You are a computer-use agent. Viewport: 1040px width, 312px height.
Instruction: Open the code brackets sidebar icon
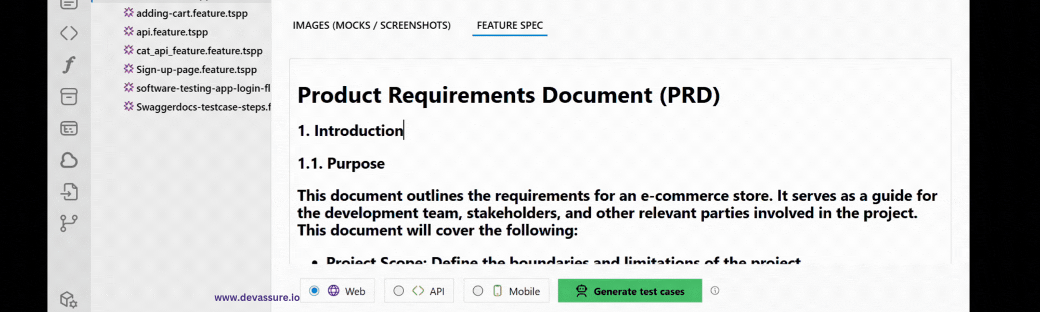[x=69, y=33]
